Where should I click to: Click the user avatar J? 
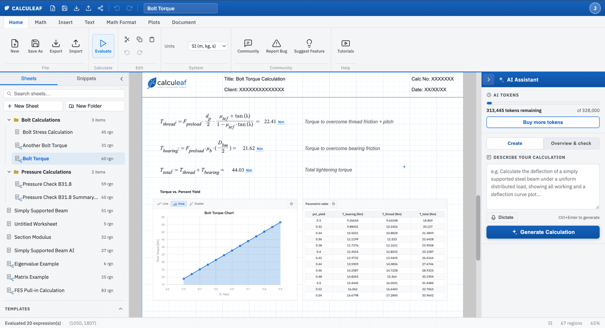pyautogui.click(x=595, y=8)
